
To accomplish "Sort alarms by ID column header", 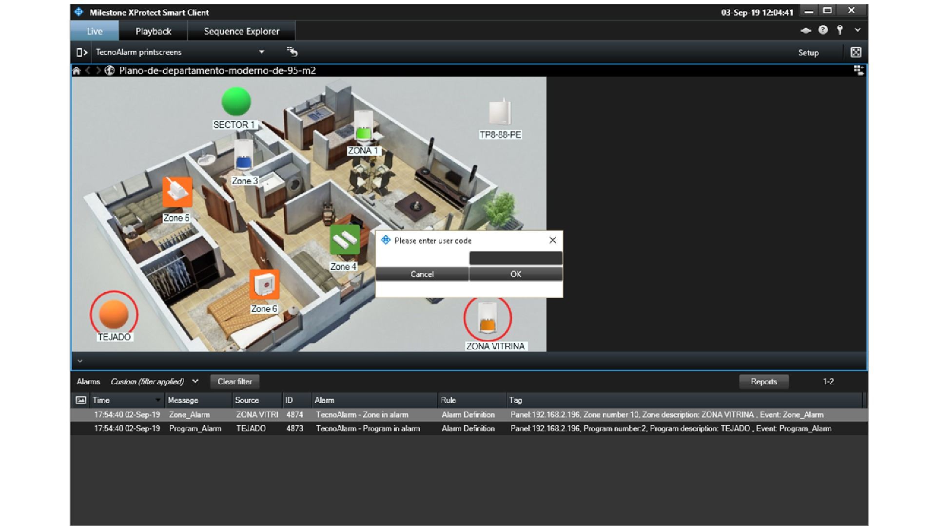I will (297, 400).
